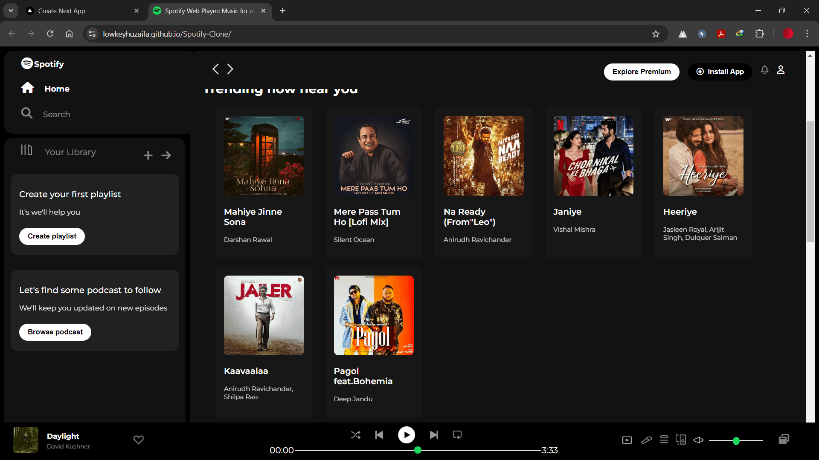Click the Create playlist button
This screenshot has width=819, height=460.
tap(52, 236)
